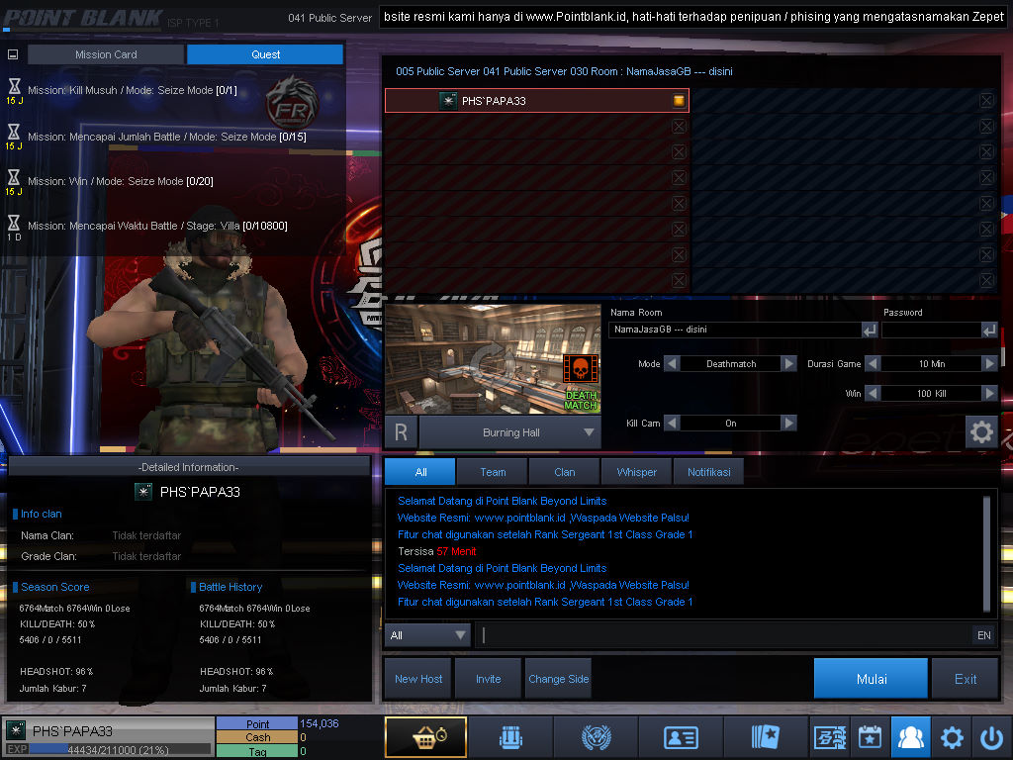Open the inventory backpack icon
The image size is (1013, 760).
[509, 737]
